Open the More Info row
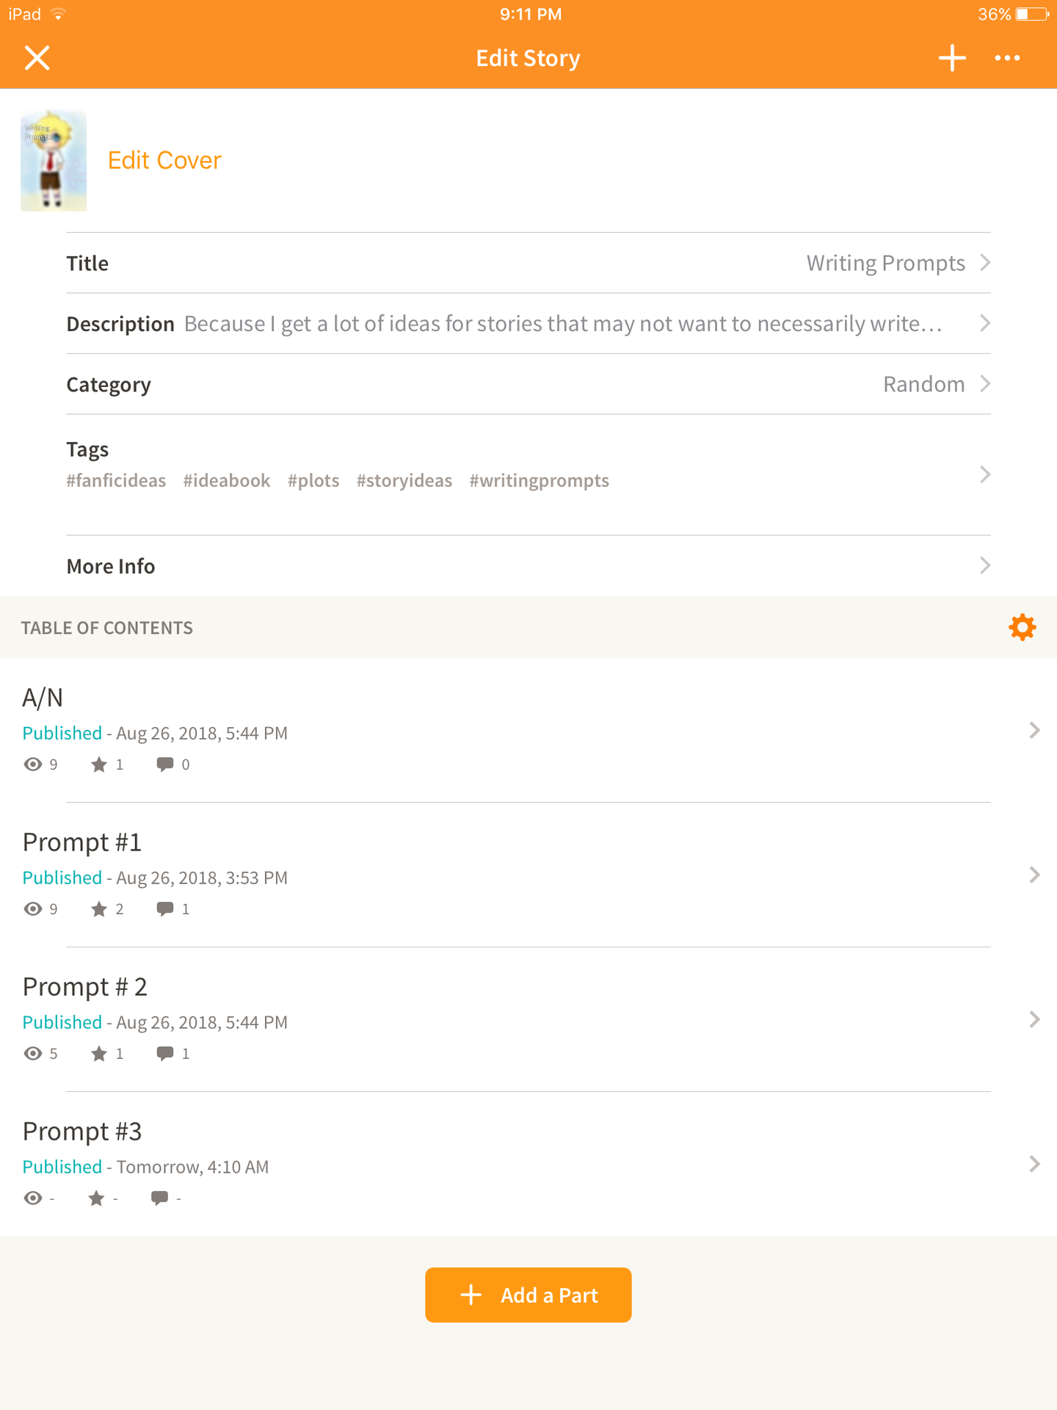This screenshot has width=1057, height=1410. [528, 565]
